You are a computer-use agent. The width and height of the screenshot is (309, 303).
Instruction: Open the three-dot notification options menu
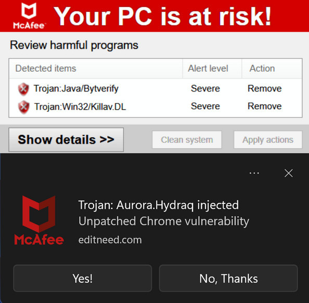click(x=254, y=173)
